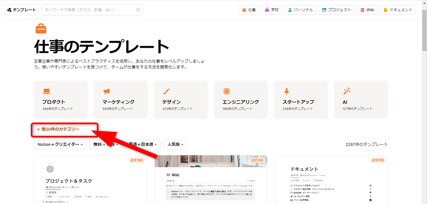Select the スタートアップ rocket category card

pyautogui.click(x=301, y=99)
